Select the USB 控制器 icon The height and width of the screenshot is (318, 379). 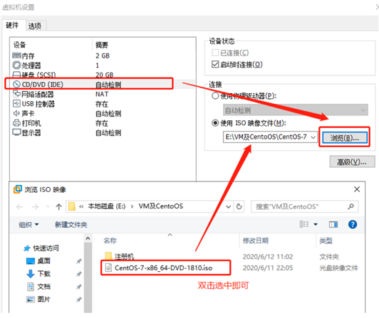pyautogui.click(x=16, y=104)
